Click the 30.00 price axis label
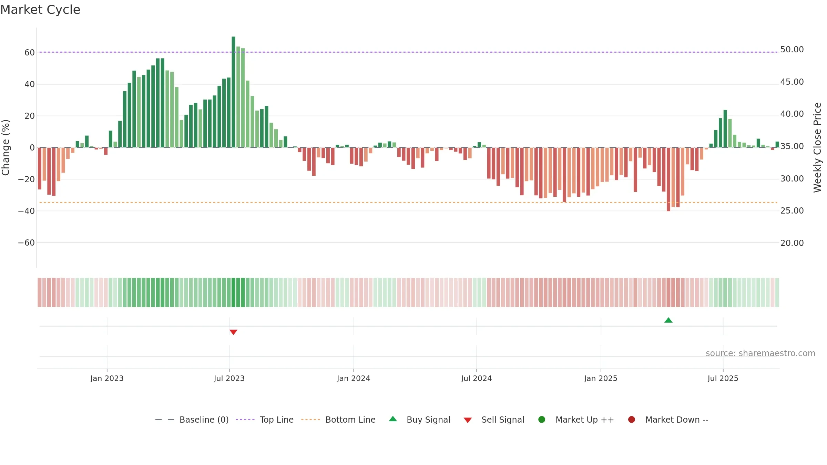Viewport: 827px width, 465px height. (x=792, y=179)
